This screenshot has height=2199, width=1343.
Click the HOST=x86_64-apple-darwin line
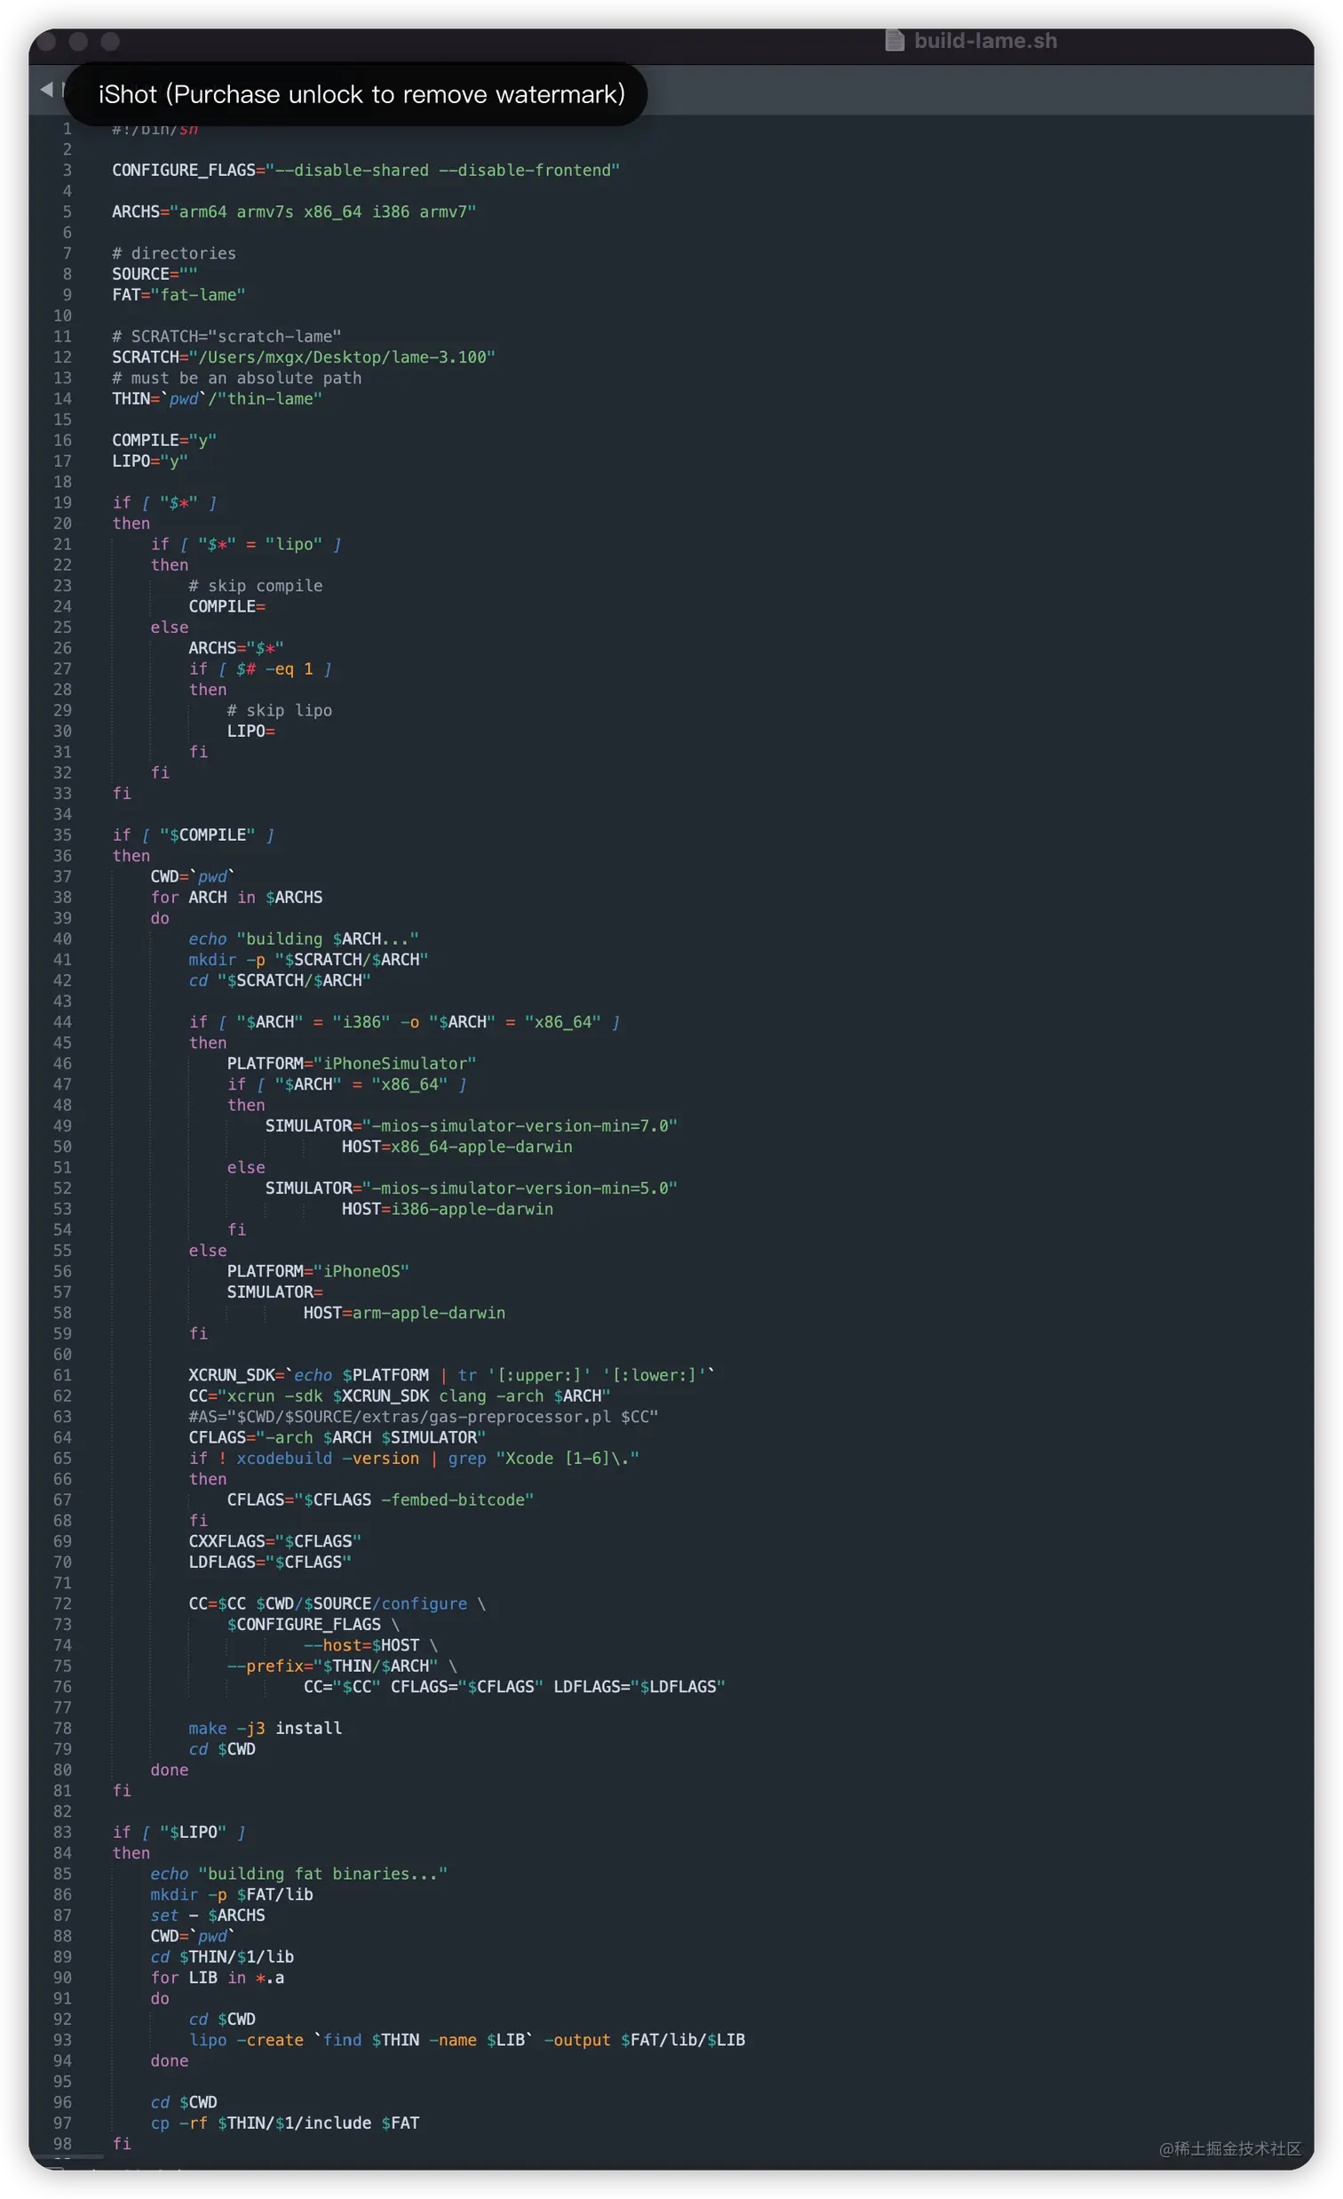click(x=457, y=1146)
